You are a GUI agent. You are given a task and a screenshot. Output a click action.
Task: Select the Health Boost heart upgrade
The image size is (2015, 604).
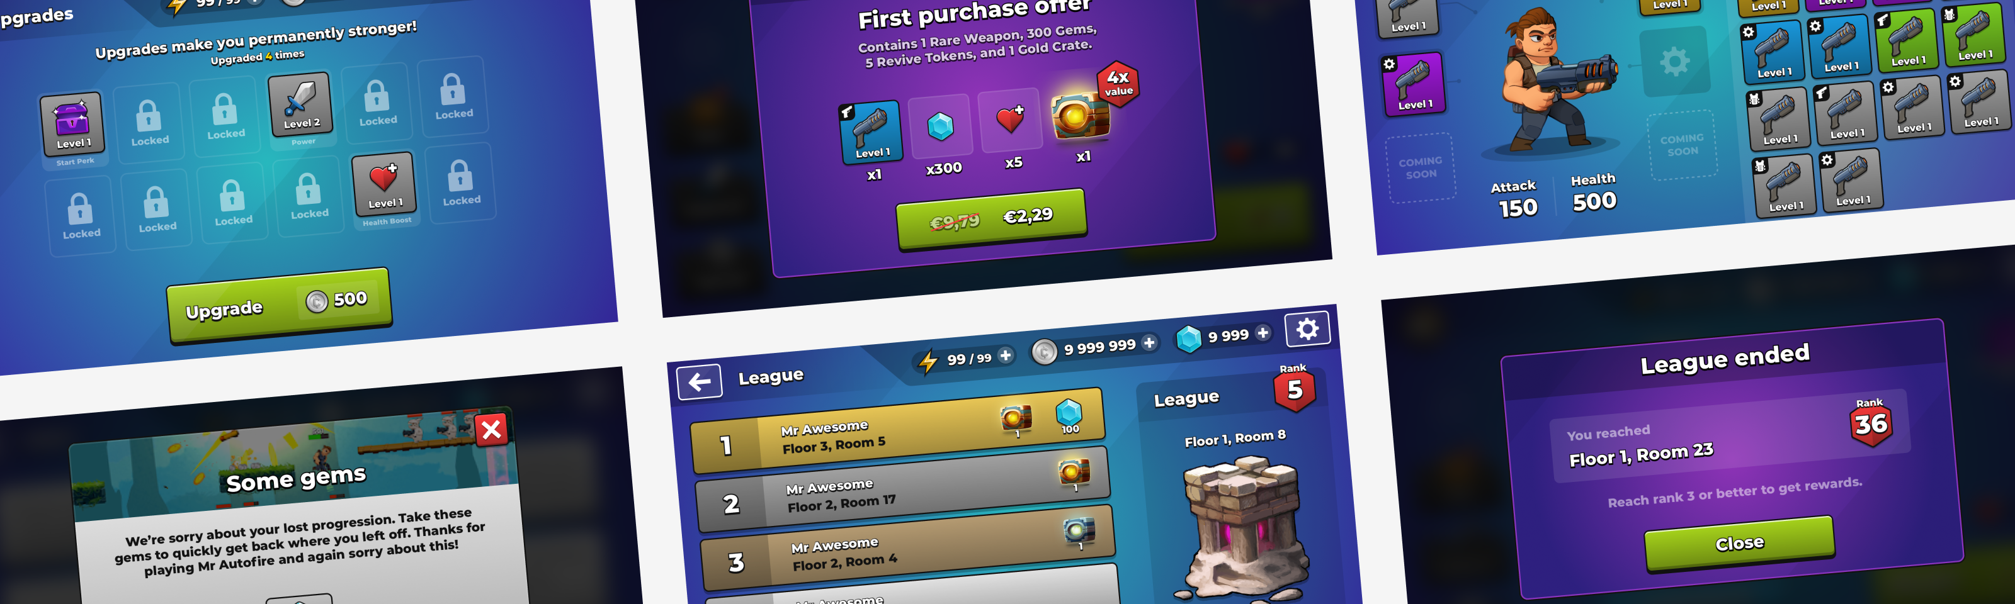[383, 184]
